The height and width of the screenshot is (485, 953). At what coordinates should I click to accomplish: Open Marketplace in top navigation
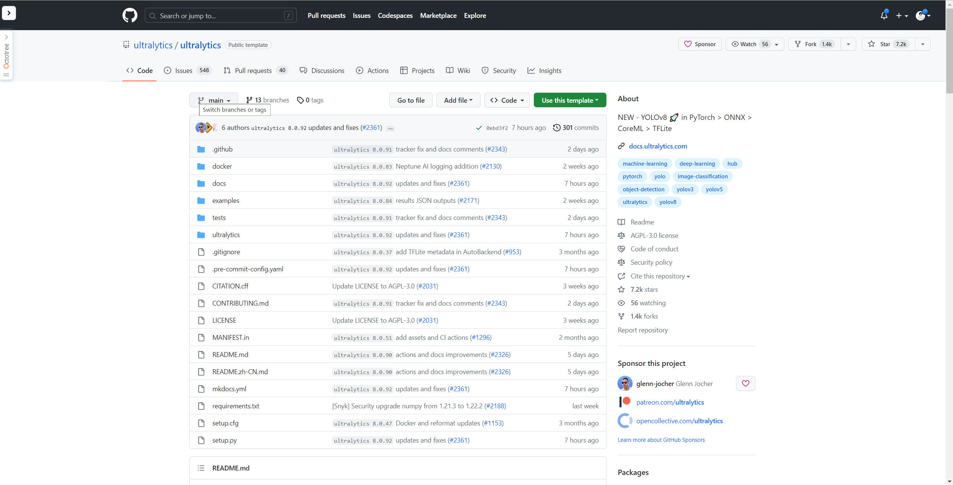point(438,16)
